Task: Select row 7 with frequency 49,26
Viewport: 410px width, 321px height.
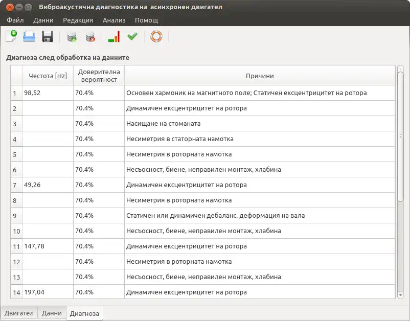Action: pyautogui.click(x=203, y=185)
